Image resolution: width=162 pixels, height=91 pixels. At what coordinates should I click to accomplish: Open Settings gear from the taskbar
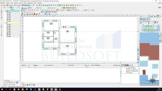60,89
